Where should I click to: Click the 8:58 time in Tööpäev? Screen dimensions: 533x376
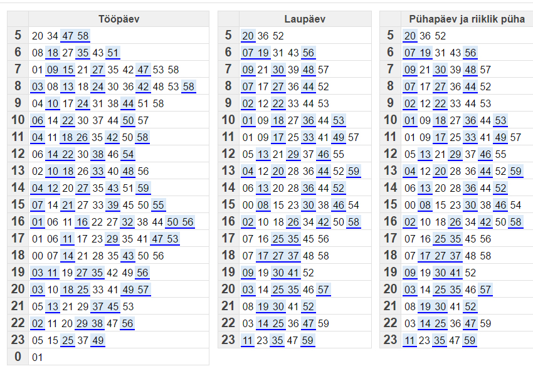tap(189, 86)
